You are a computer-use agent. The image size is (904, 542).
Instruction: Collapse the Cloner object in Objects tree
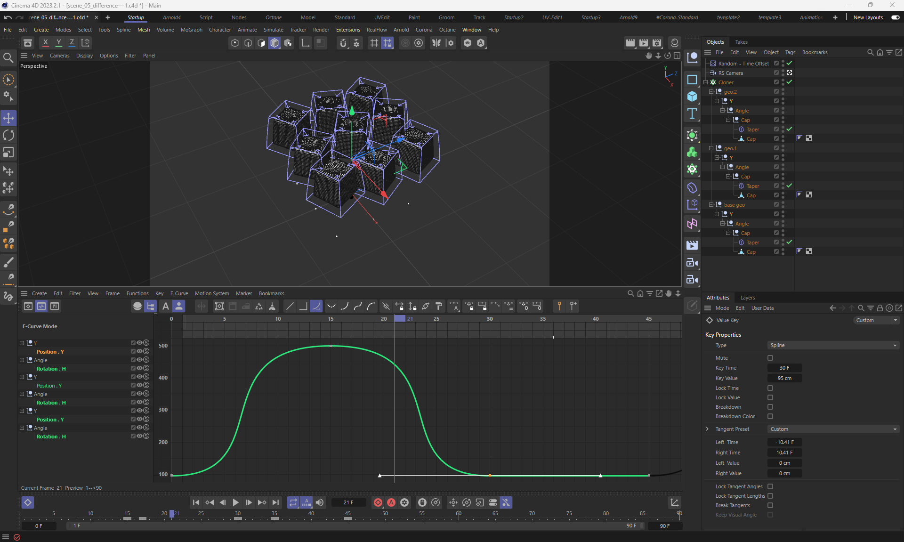(x=706, y=82)
